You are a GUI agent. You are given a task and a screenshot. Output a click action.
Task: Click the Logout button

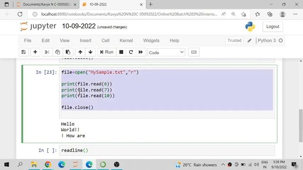point(273,26)
